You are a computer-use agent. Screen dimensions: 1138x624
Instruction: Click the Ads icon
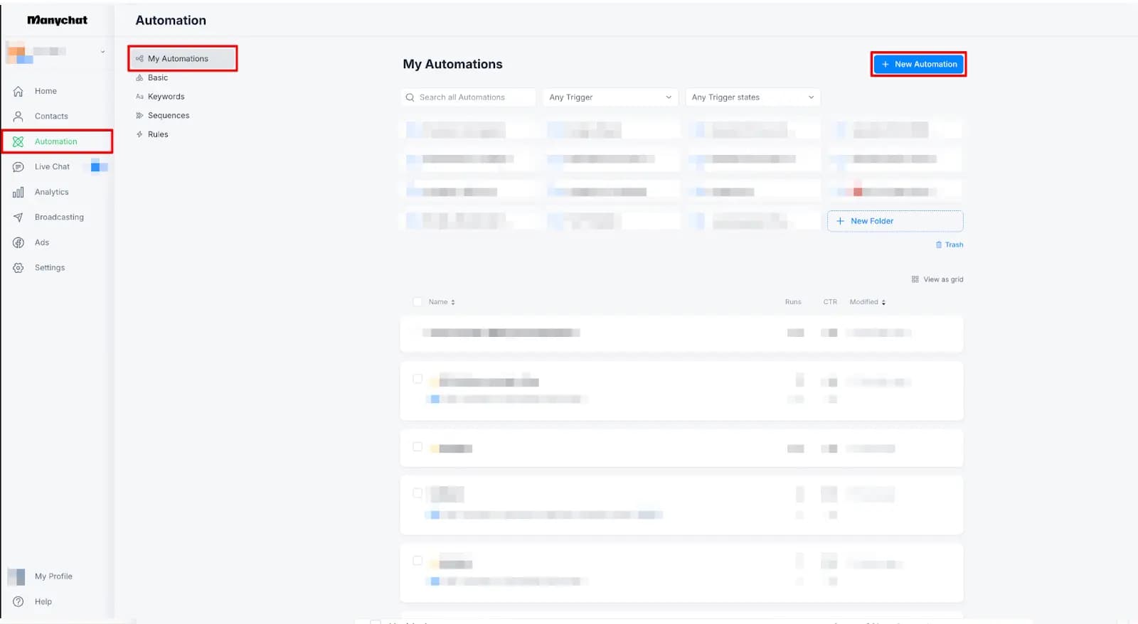18,242
